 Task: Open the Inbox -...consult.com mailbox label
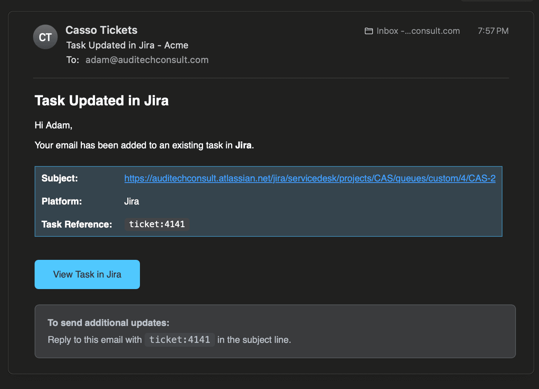(418, 31)
